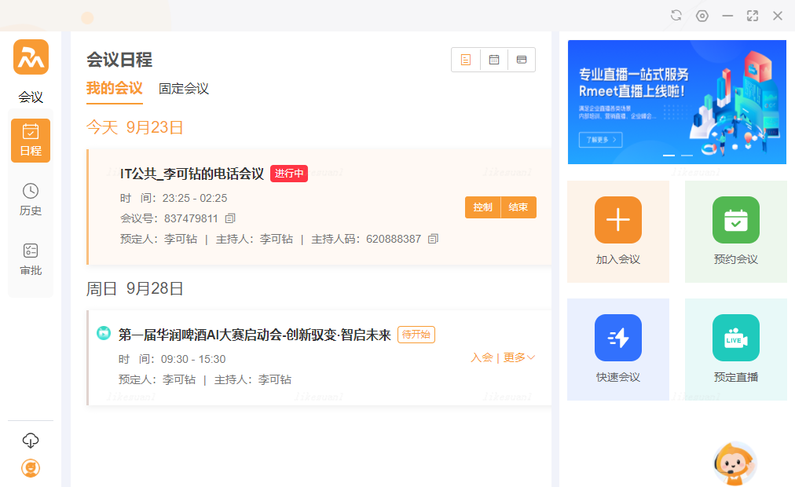Click 了解更多 on the Rmeet banner
The height and width of the screenshot is (487, 795).
(x=600, y=140)
